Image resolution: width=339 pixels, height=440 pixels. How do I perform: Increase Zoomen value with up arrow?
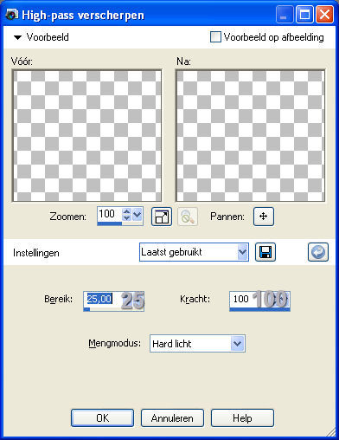[126, 211]
